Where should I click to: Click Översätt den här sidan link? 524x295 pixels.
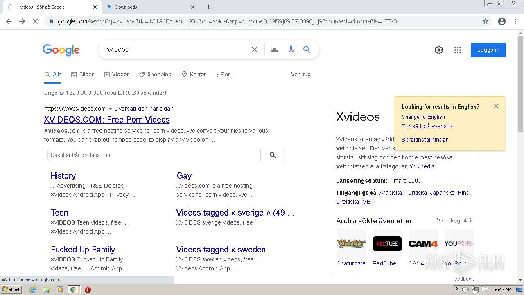[x=144, y=109]
